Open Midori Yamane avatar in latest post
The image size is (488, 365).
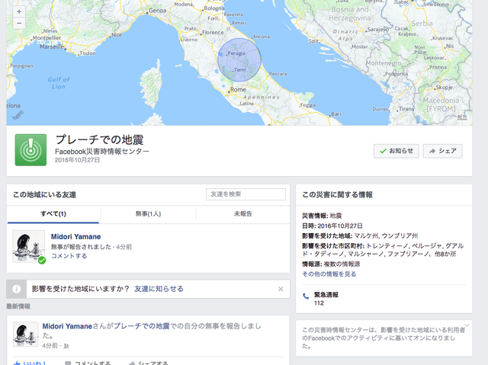click(x=25, y=335)
